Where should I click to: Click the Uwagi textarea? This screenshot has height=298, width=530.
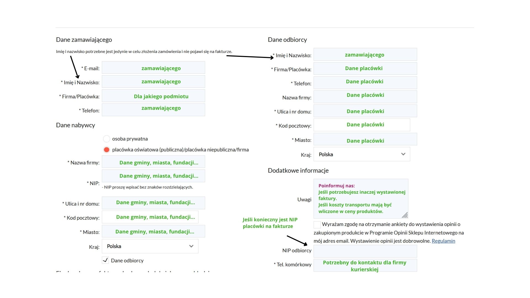coord(361,199)
